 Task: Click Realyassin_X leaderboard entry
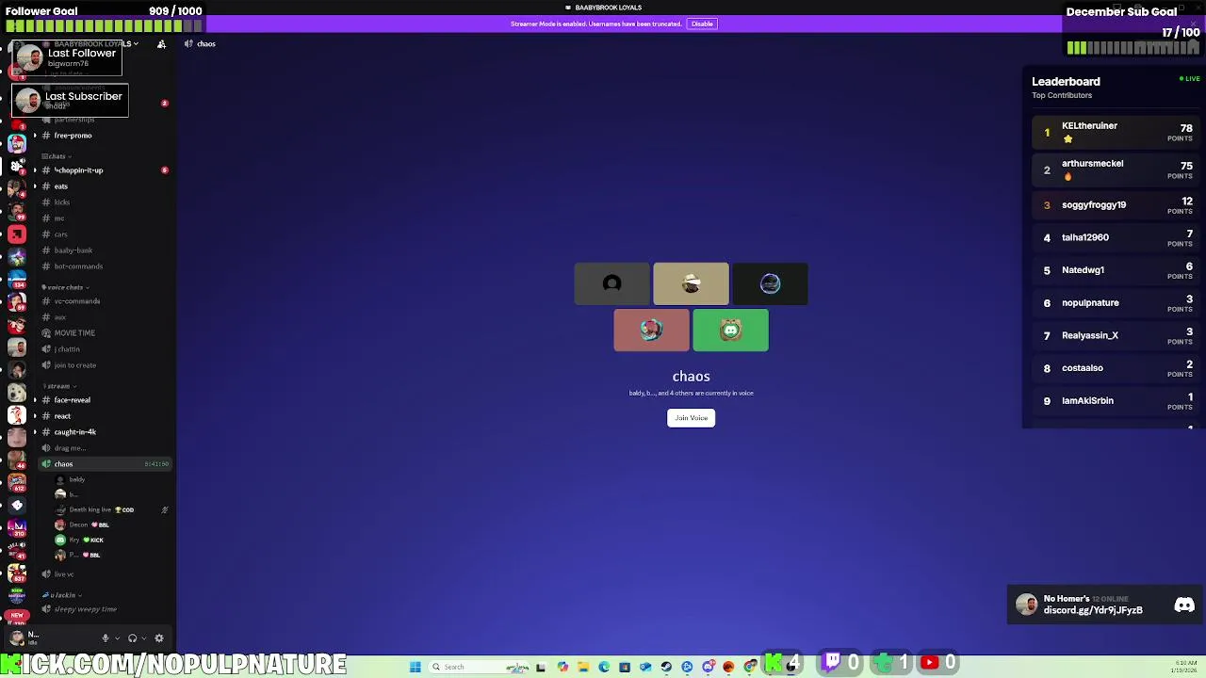pyautogui.click(x=1114, y=335)
